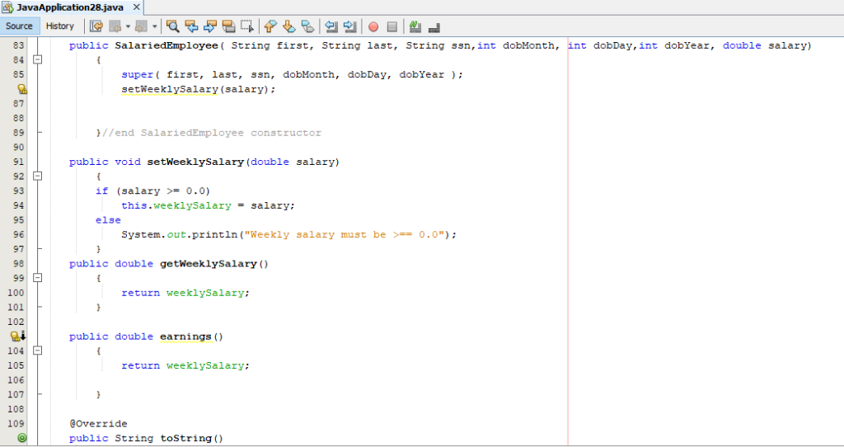Image resolution: width=844 pixels, height=447 pixels.
Task: Click the Forward navigation arrow icon
Action: tap(142, 26)
